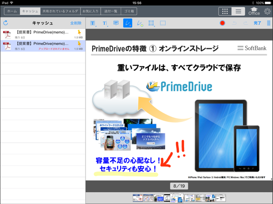
Task: Refresh the cache list
Action: click(5, 23)
